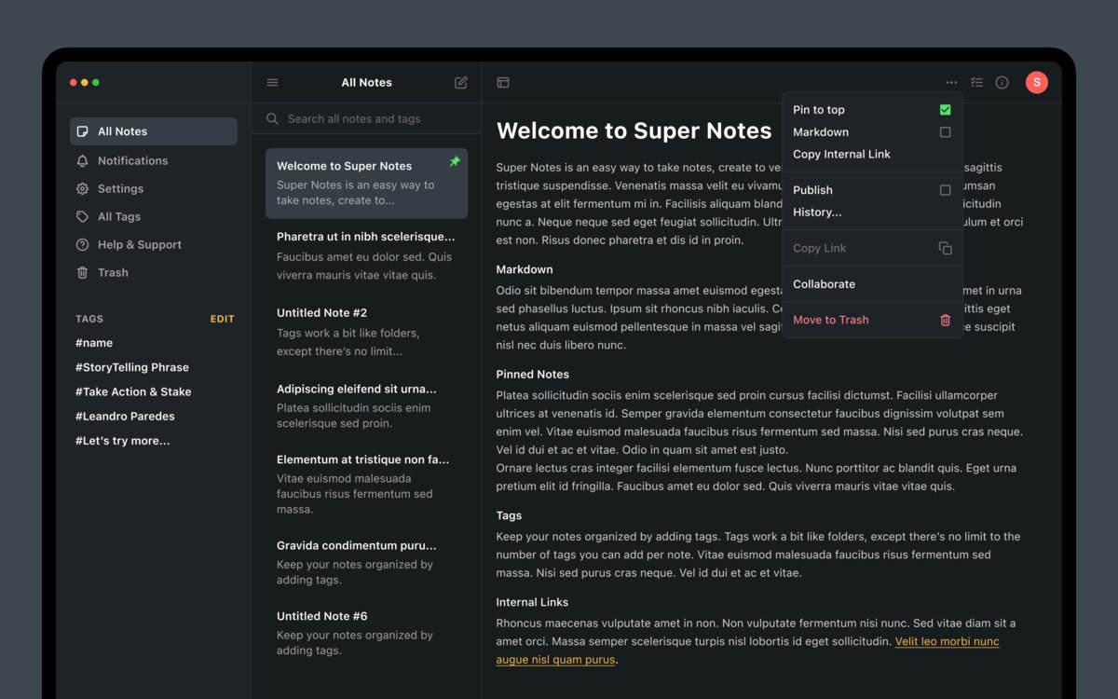Click the green pin icon on Welcome note
The width and height of the screenshot is (1118, 699).
point(455,162)
